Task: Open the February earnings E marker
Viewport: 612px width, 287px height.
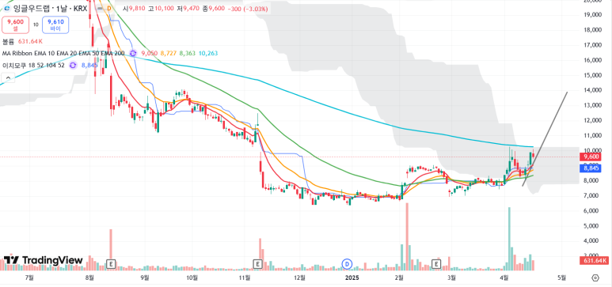Action: pos(436,264)
